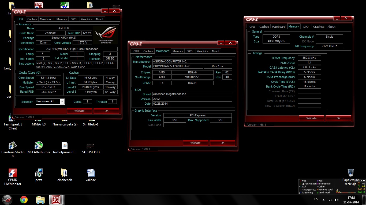
Task: Open SPD tab in CPU window
Action: [74, 19]
